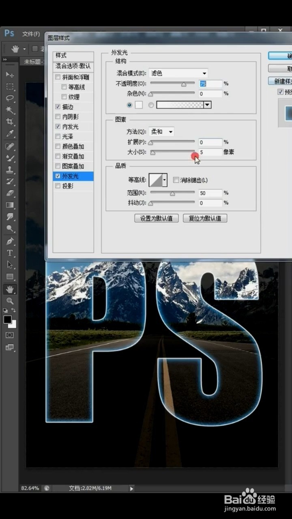Select the solid color radio button
Image resolution: width=292 pixels, height=519 pixels.
129,105
